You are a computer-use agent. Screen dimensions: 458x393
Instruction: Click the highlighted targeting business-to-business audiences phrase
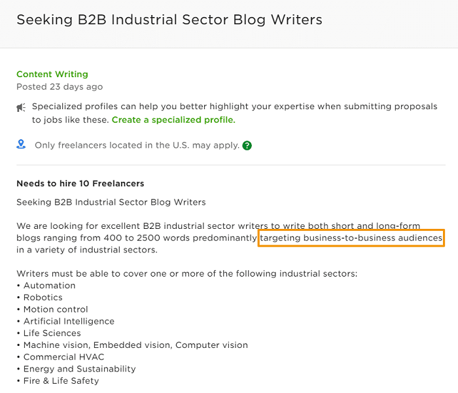coord(351,238)
